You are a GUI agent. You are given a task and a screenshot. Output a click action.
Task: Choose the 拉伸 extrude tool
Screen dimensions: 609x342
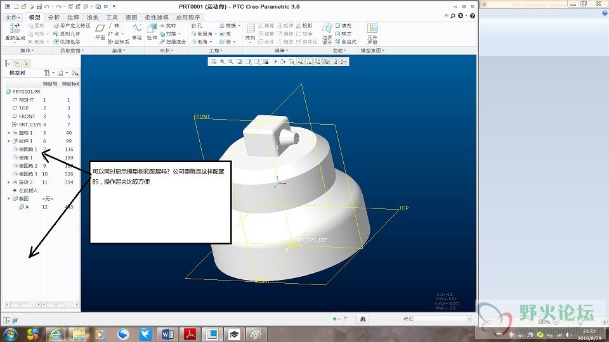click(152, 32)
